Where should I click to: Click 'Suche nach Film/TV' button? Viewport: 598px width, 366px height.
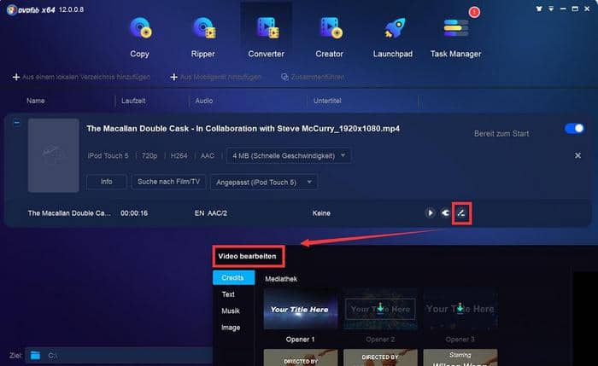(168, 182)
